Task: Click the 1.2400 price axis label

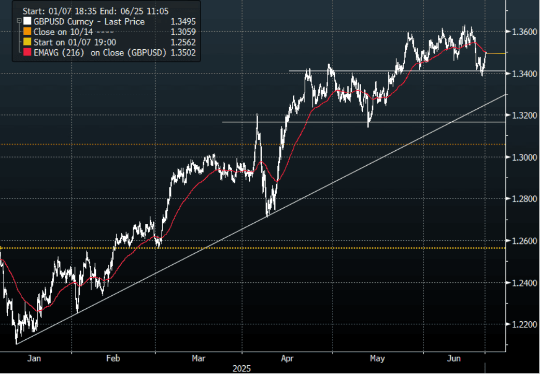Action: [524, 283]
